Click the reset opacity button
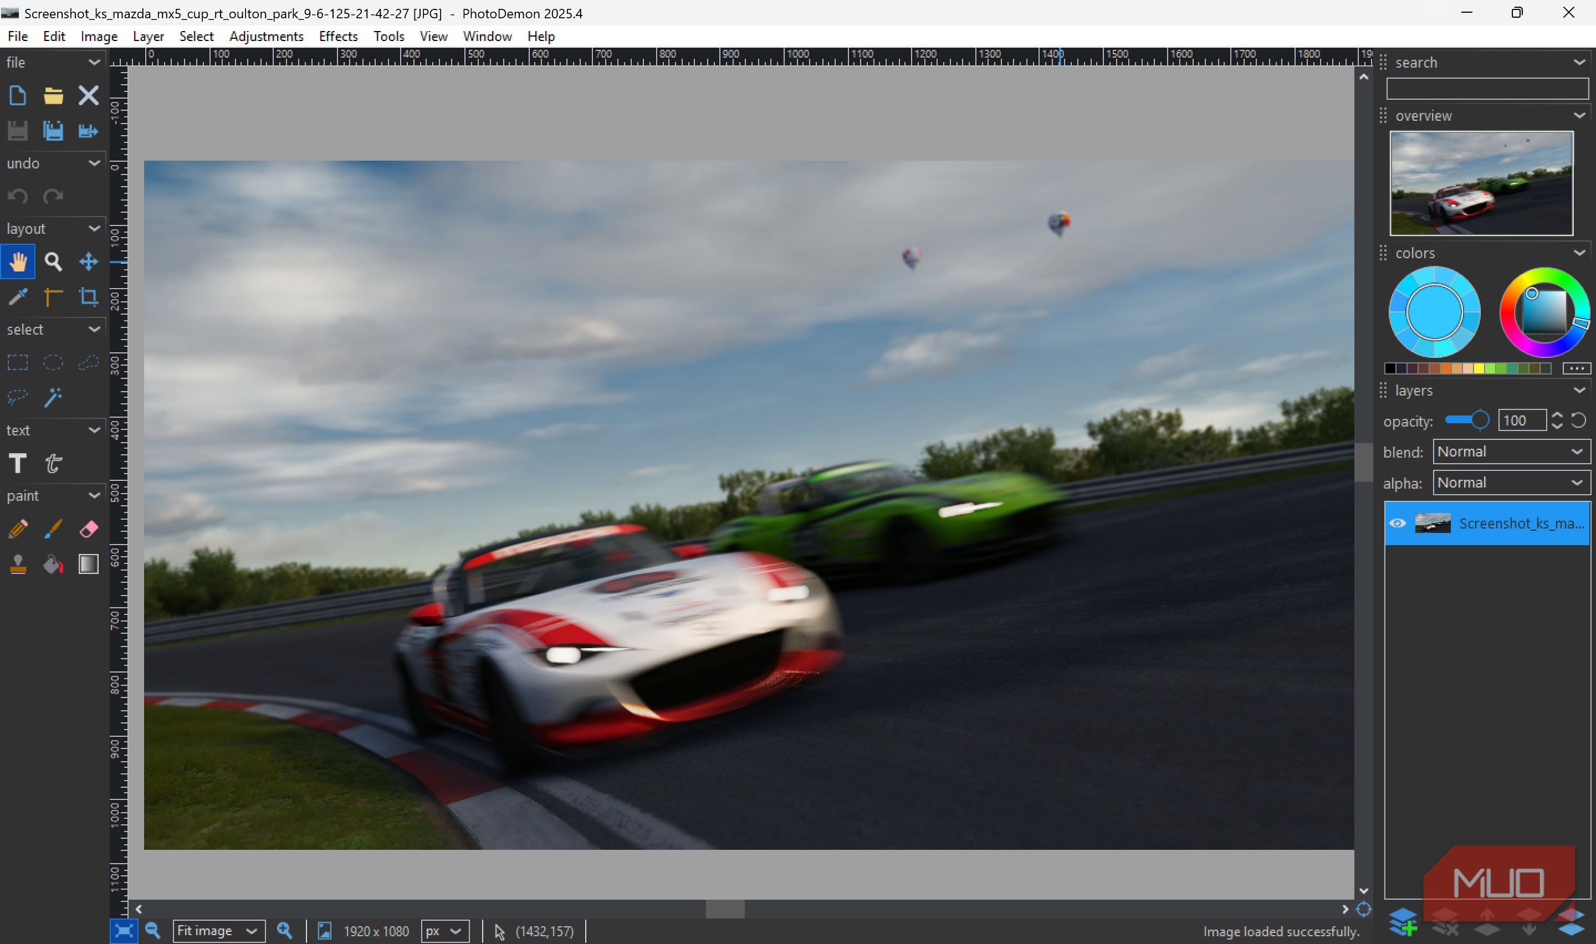The image size is (1596, 944). point(1578,420)
